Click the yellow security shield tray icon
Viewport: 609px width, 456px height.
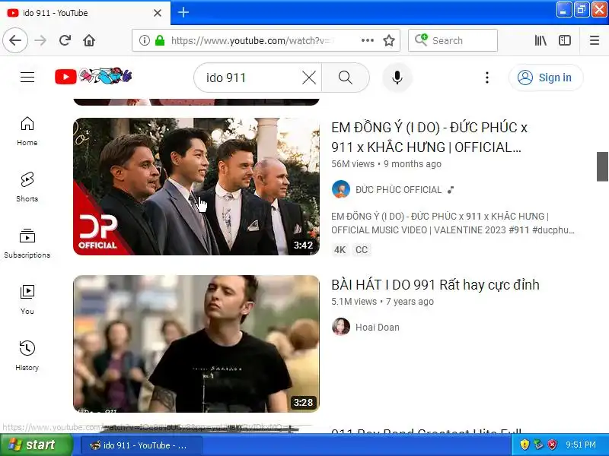525,445
